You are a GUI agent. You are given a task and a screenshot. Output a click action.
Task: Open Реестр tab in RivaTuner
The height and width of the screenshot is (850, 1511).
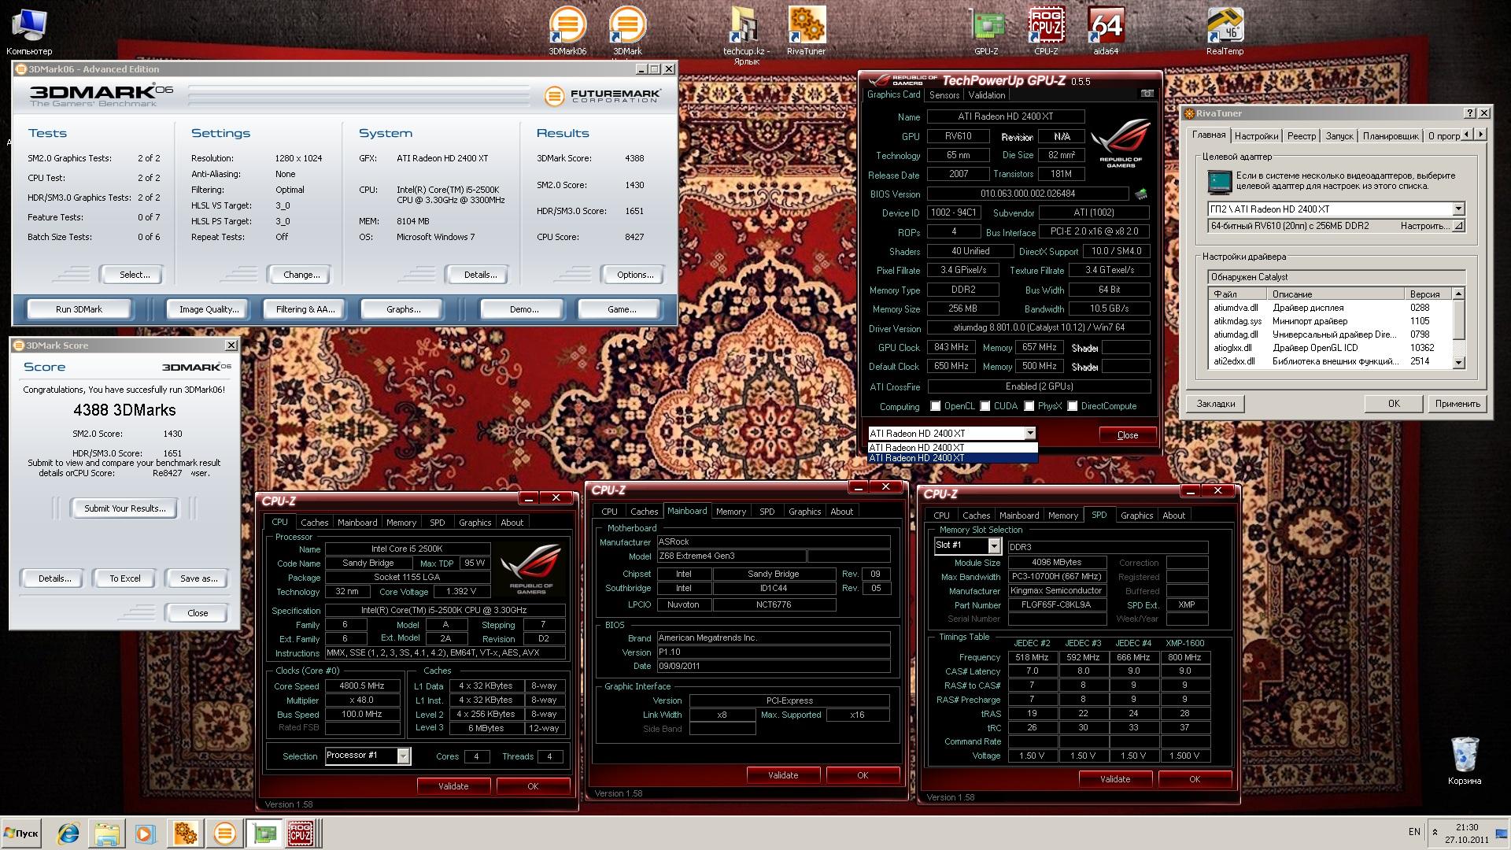[x=1301, y=136]
